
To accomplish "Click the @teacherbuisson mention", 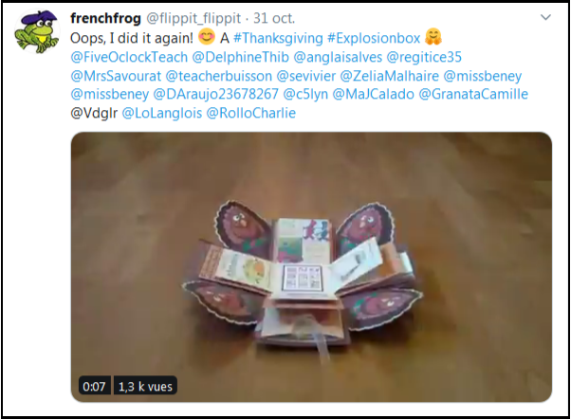I will pyautogui.click(x=219, y=76).
